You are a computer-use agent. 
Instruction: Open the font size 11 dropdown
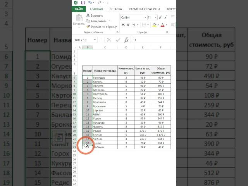click(155, 17)
